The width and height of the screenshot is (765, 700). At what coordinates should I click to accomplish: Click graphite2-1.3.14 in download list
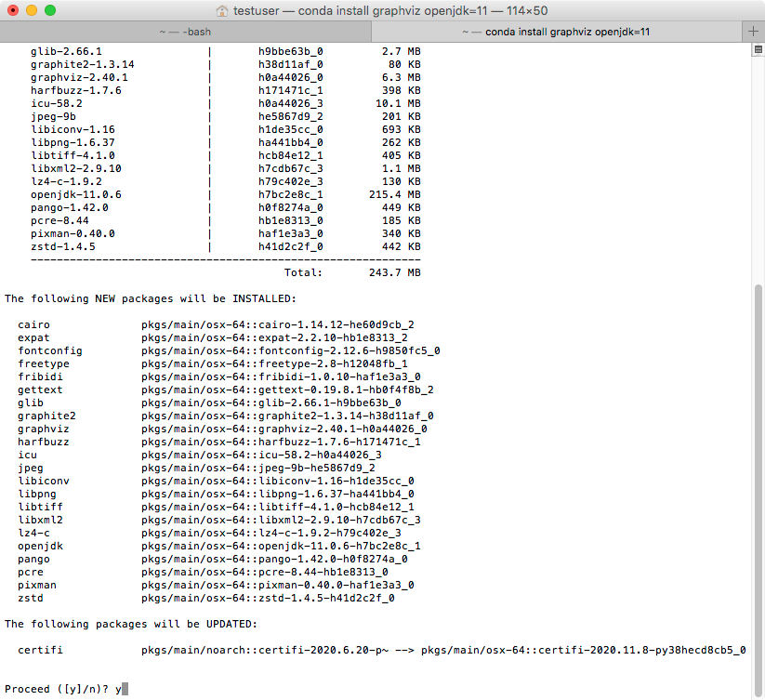click(83, 64)
